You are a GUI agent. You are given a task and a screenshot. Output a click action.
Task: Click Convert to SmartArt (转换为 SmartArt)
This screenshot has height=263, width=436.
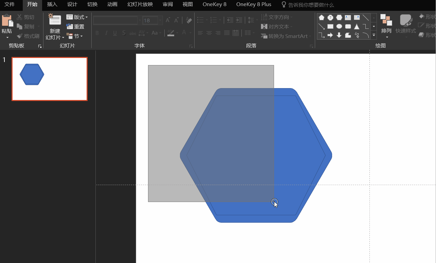[x=286, y=36]
